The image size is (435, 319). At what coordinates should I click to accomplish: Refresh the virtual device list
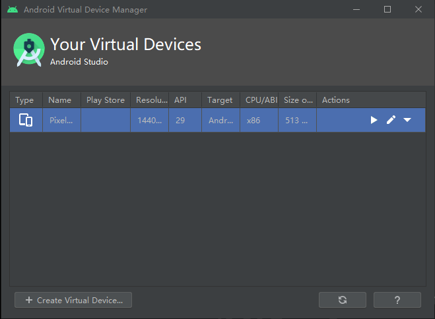coord(343,300)
